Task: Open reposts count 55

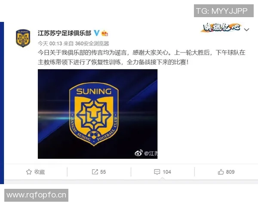Action: click(103, 172)
